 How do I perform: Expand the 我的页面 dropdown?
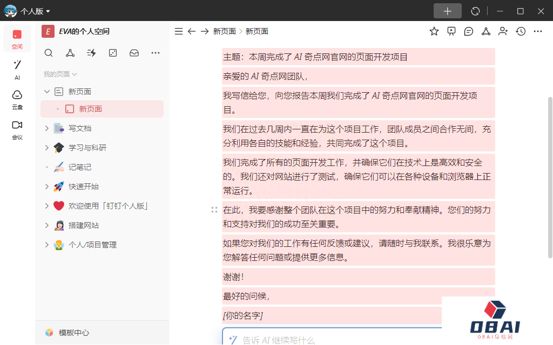coord(60,74)
